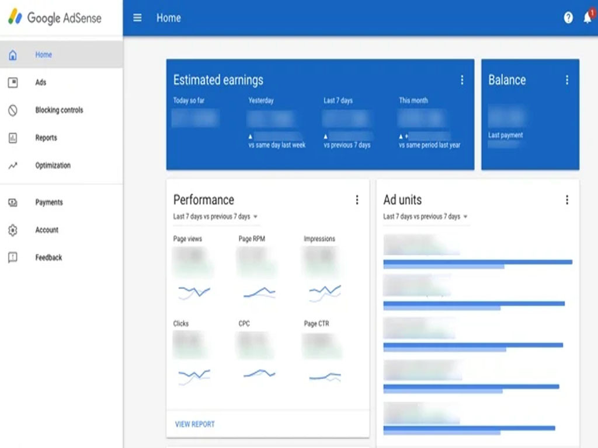The image size is (598, 448).
Task: Open Account menu item
Action: (x=61, y=230)
